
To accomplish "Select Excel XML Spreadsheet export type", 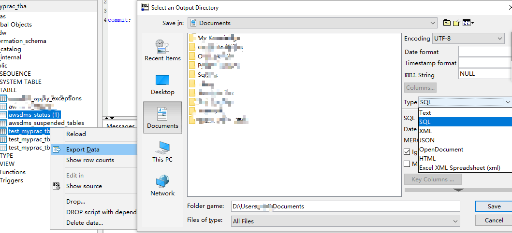I will pos(459,168).
